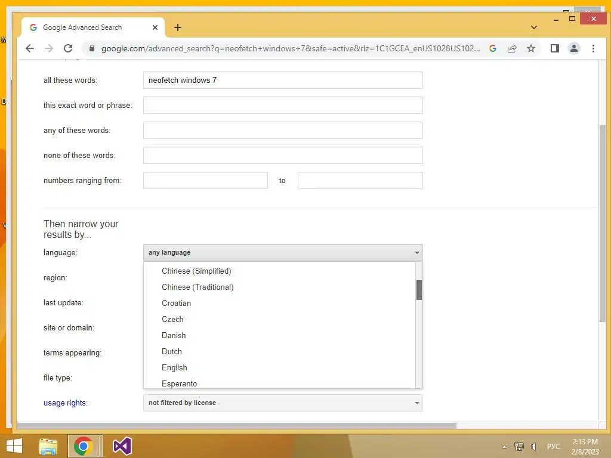
Task: Click the numbers range 'to' end field
Action: pyautogui.click(x=360, y=180)
